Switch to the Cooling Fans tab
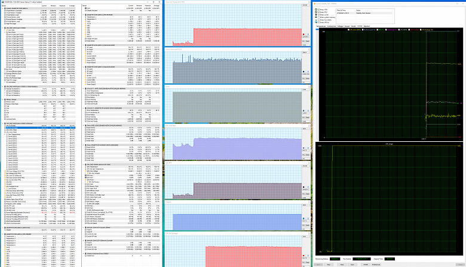The width and height of the screenshot is (466, 267). [x=332, y=26]
